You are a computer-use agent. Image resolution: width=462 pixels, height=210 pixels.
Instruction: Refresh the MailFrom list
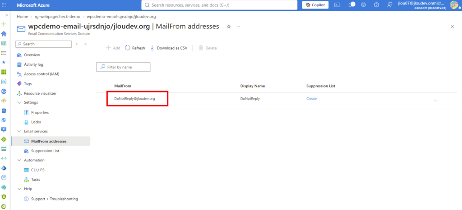click(135, 48)
